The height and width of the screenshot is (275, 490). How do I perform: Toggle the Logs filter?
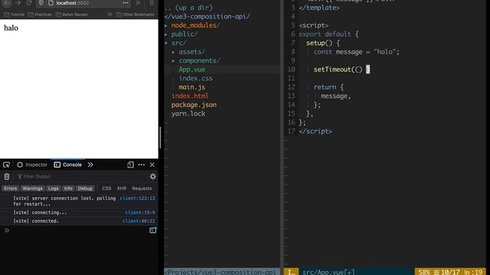click(x=53, y=189)
